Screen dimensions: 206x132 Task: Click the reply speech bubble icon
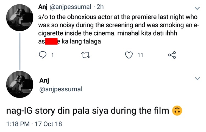tap(43, 55)
